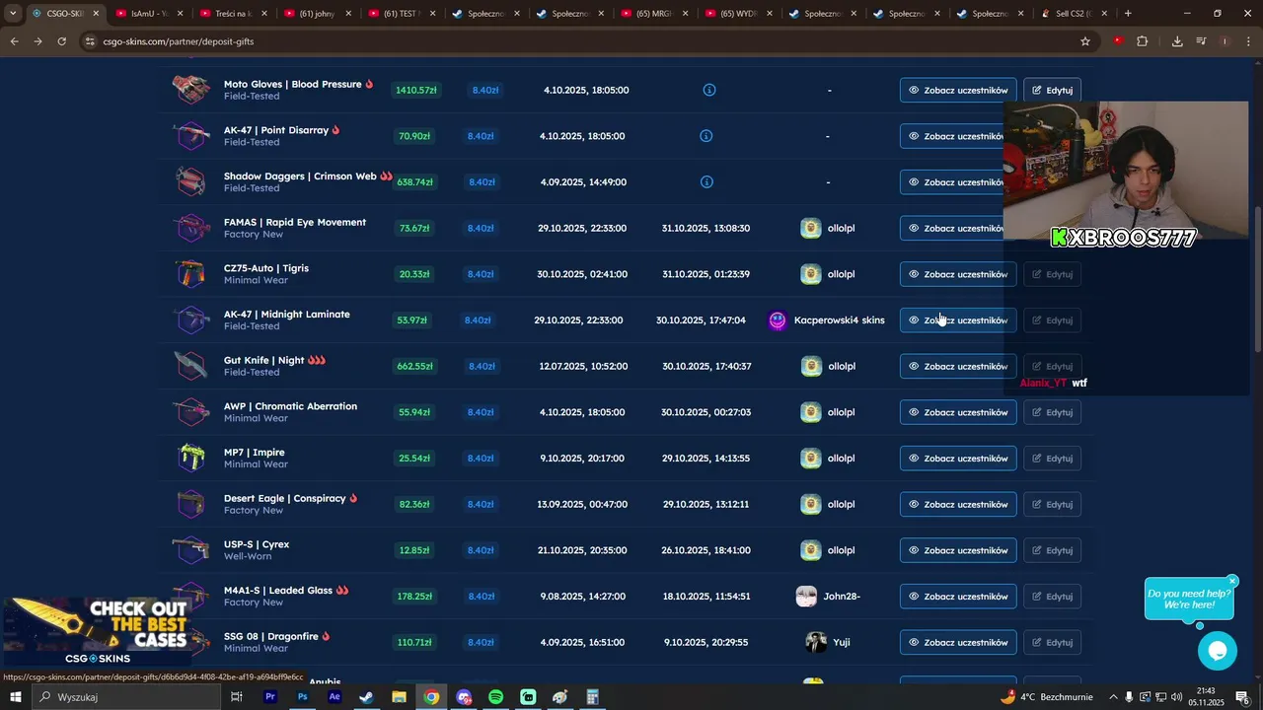Open info icon in Shadow Daggers row
This screenshot has height=710, width=1263.
[x=706, y=181]
